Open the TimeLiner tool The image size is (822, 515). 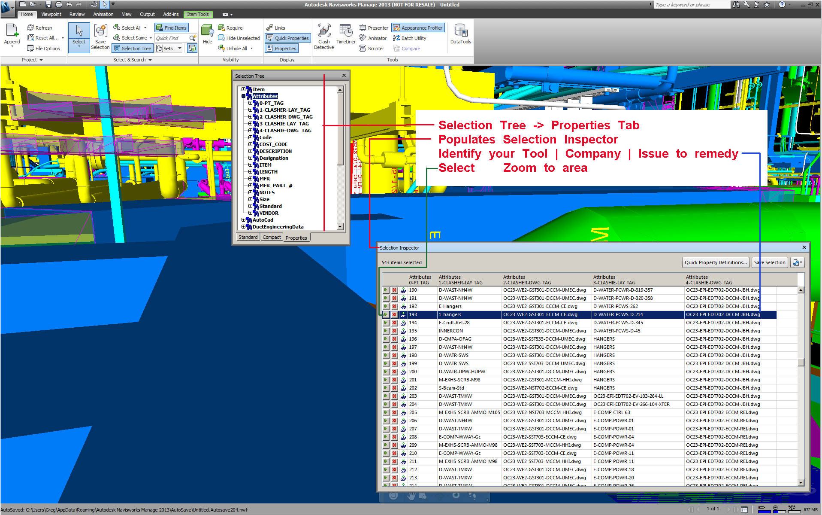[346, 35]
